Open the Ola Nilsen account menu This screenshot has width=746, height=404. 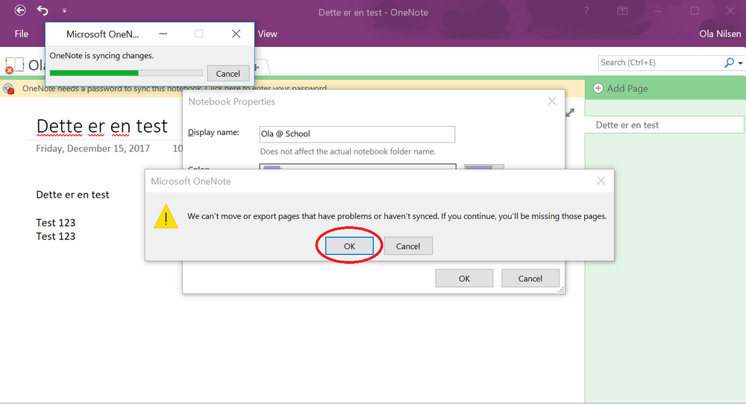click(x=721, y=34)
